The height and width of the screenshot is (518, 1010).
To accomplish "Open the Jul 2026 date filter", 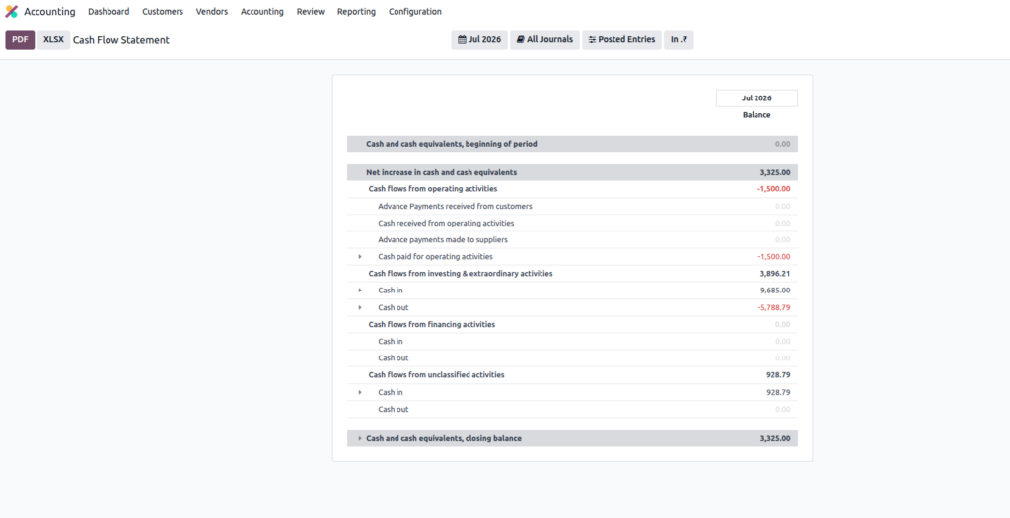I will click(x=479, y=40).
